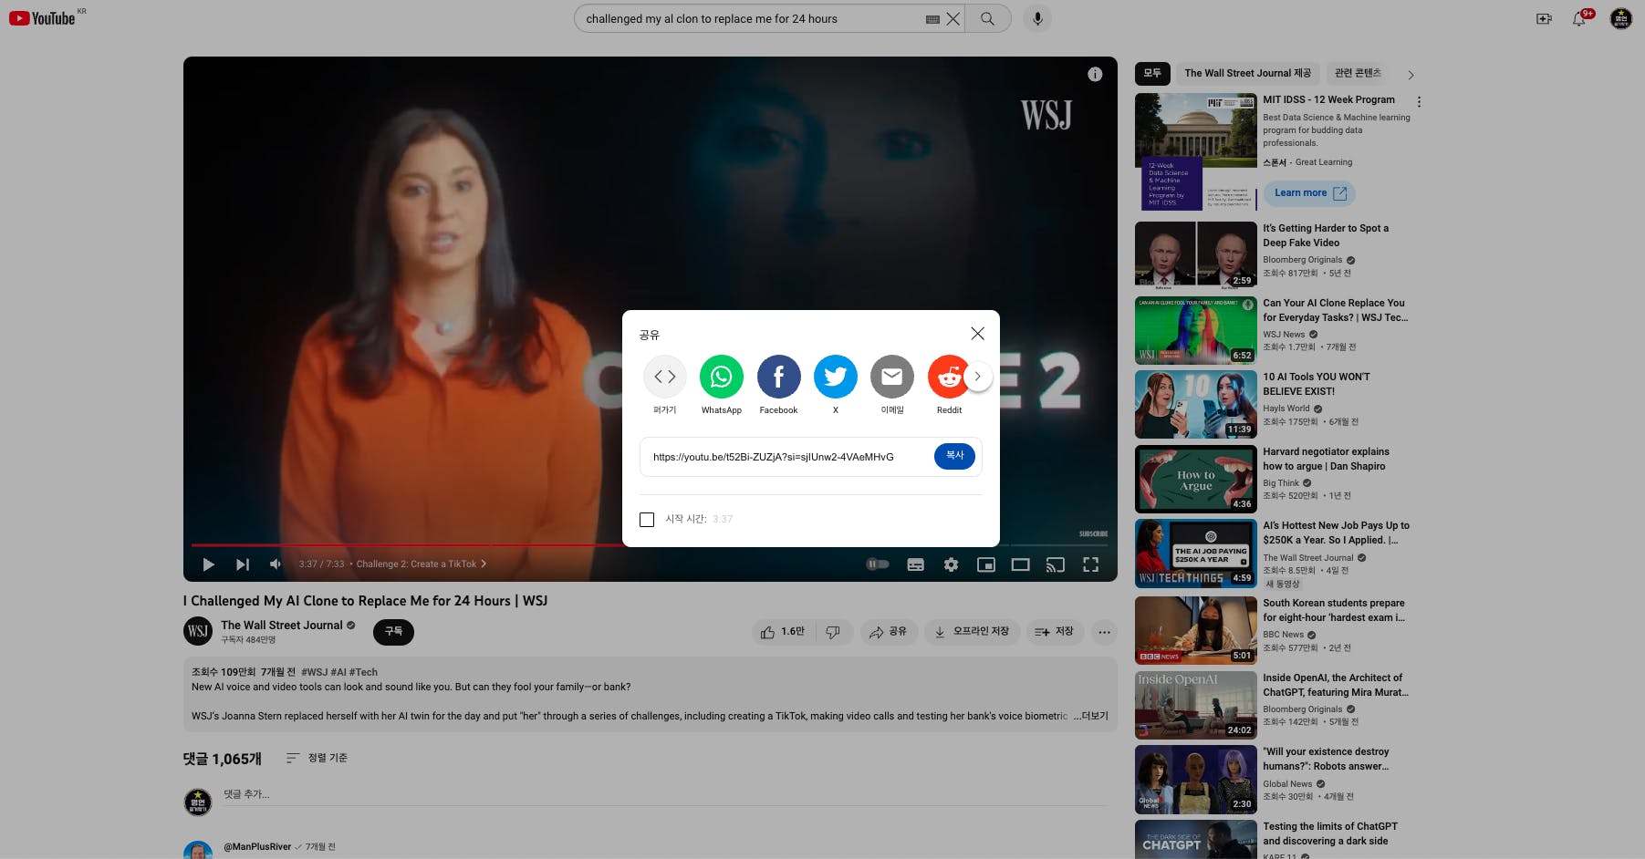Share the video to Reddit
Viewport: 1645px width, 859px height.
point(948,377)
